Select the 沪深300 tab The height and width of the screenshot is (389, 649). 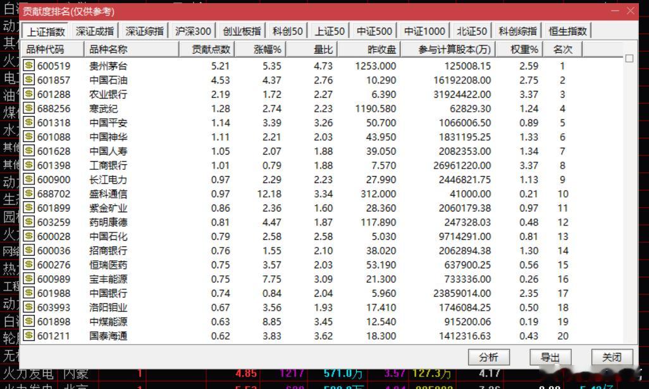click(193, 31)
